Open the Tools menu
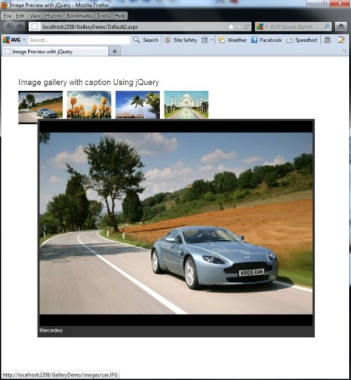The width and height of the screenshot is (351, 380). (103, 16)
